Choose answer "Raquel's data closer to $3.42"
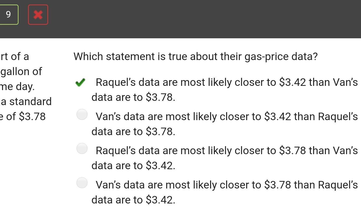Viewport: 361px width, 217px height. coord(225,90)
